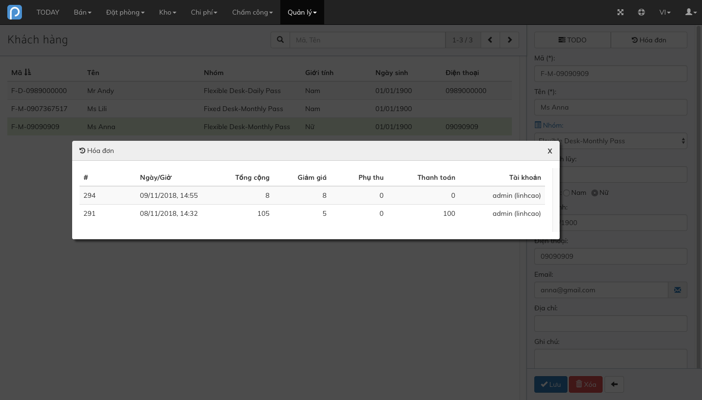Click the Địa chỉ input field
The image size is (702, 400).
point(611,324)
